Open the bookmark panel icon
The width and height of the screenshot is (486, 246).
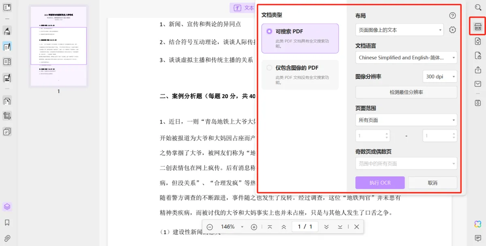pyautogui.click(x=7, y=222)
